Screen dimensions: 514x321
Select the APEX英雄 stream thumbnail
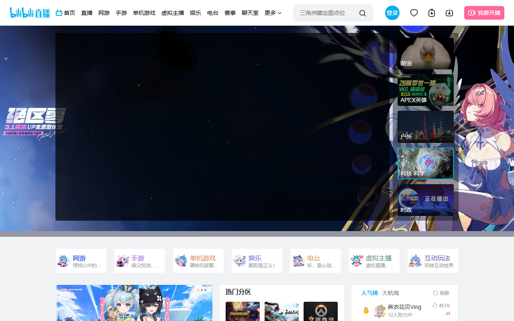pos(426,90)
